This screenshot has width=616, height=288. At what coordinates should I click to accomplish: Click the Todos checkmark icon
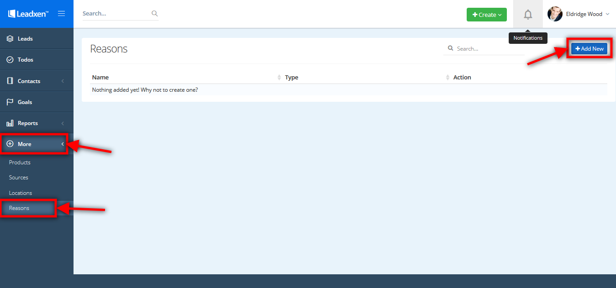point(10,60)
